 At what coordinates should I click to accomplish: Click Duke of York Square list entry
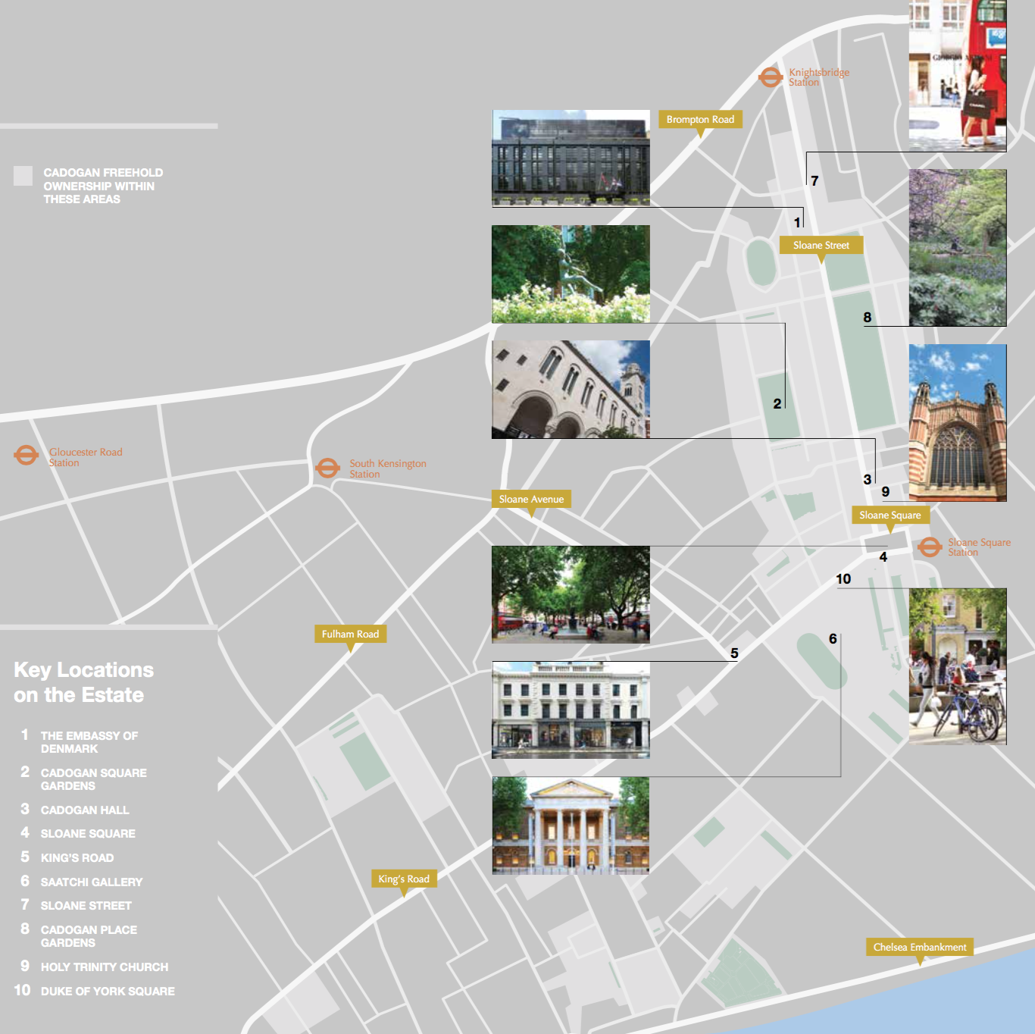coord(107,991)
